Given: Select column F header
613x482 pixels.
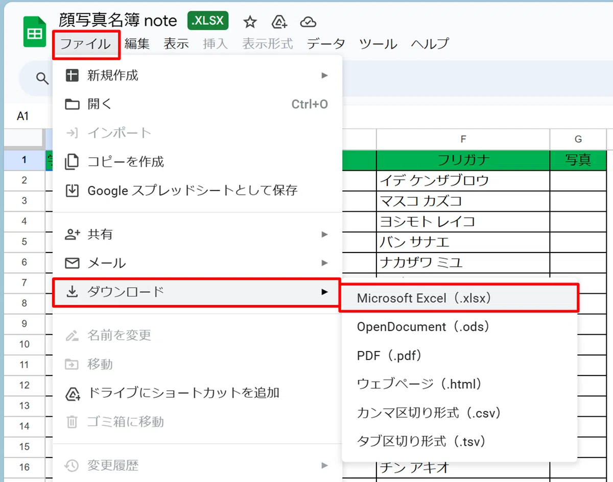Looking at the screenshot, I should point(463,139).
